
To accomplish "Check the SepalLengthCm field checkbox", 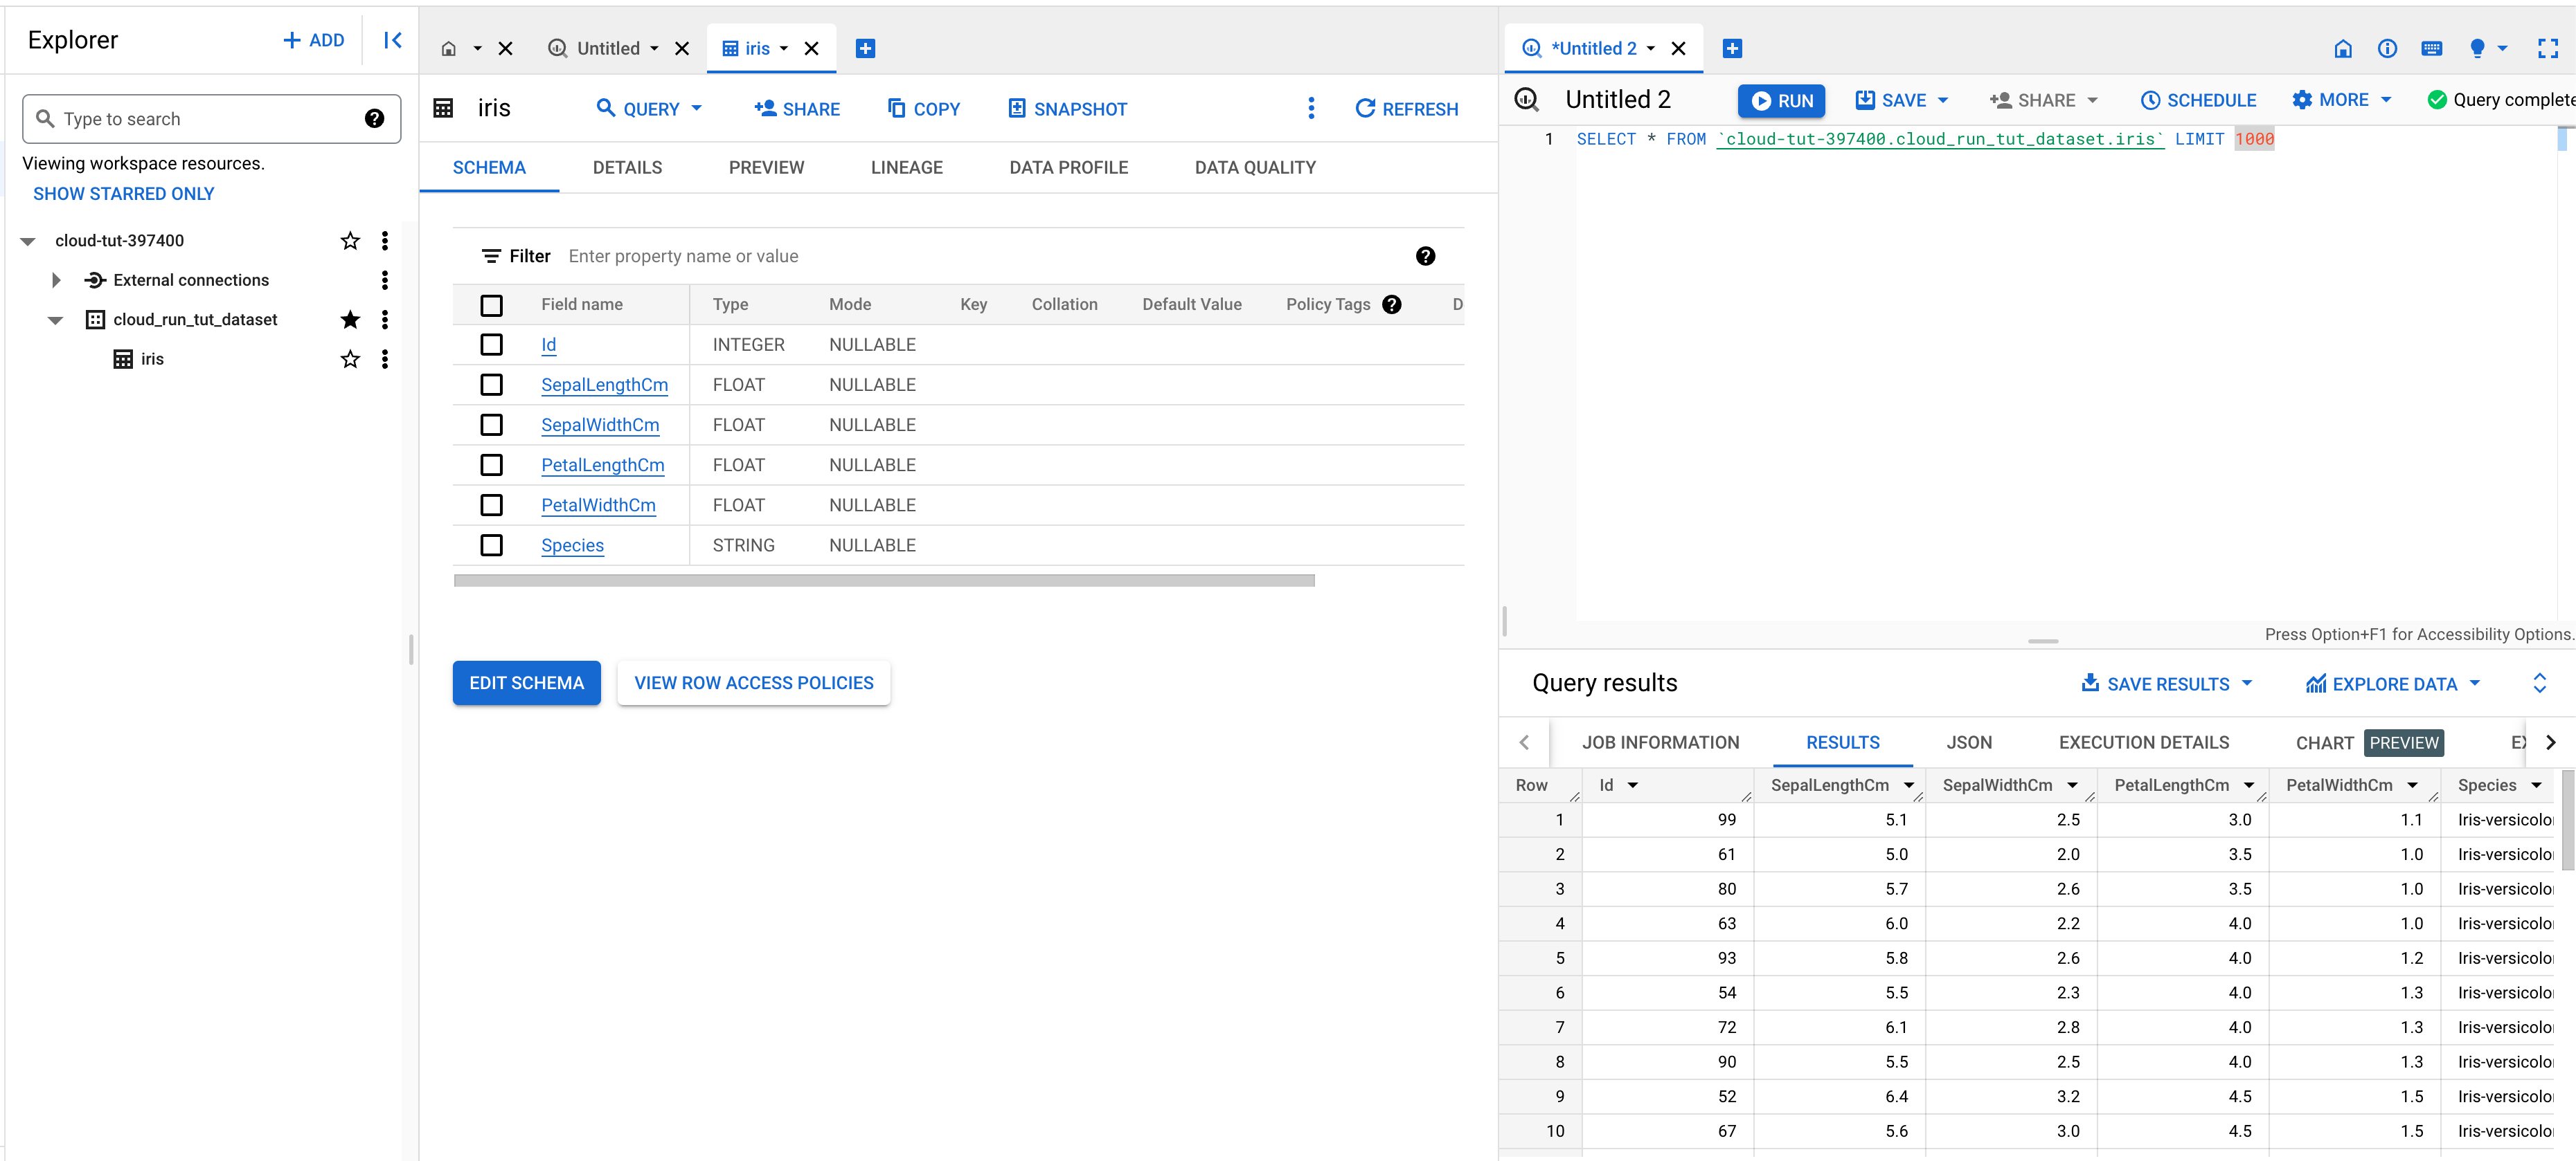I will (491, 385).
